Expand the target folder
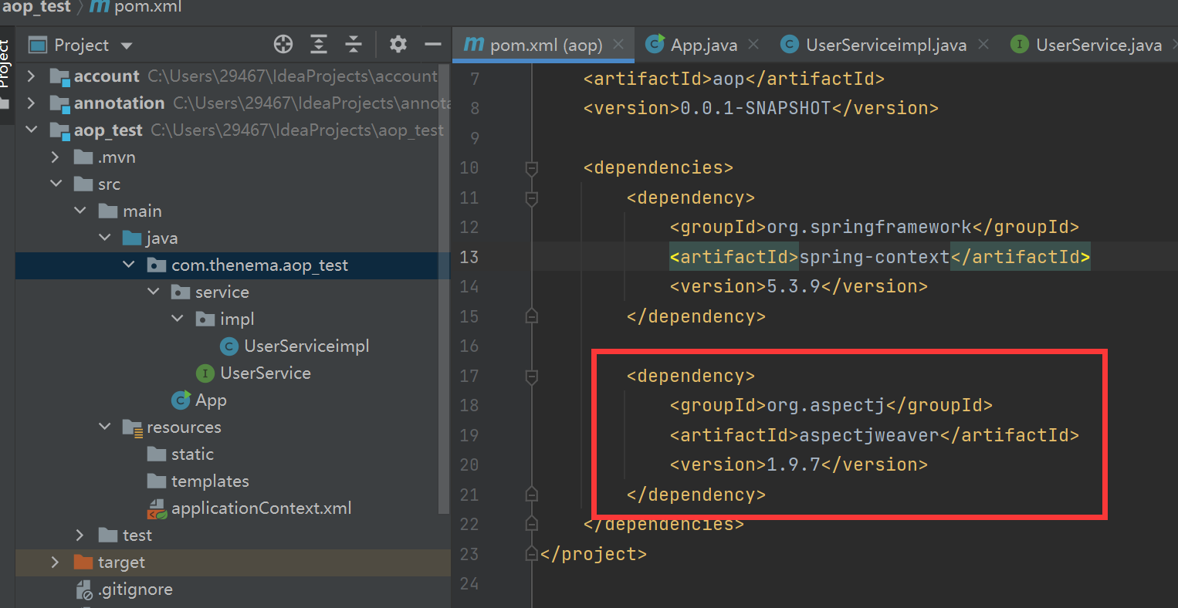The height and width of the screenshot is (608, 1178). tap(55, 562)
